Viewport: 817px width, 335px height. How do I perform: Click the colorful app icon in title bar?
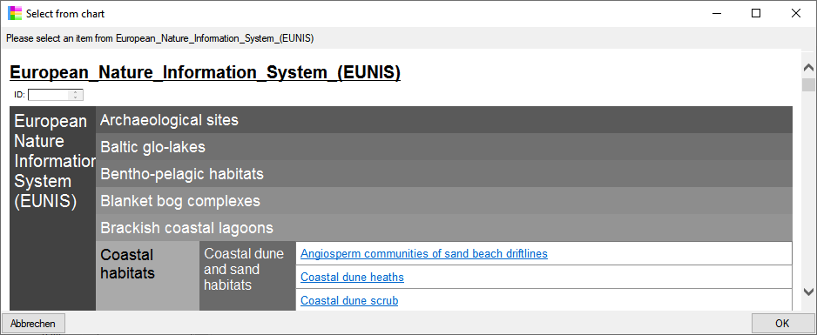click(x=15, y=14)
